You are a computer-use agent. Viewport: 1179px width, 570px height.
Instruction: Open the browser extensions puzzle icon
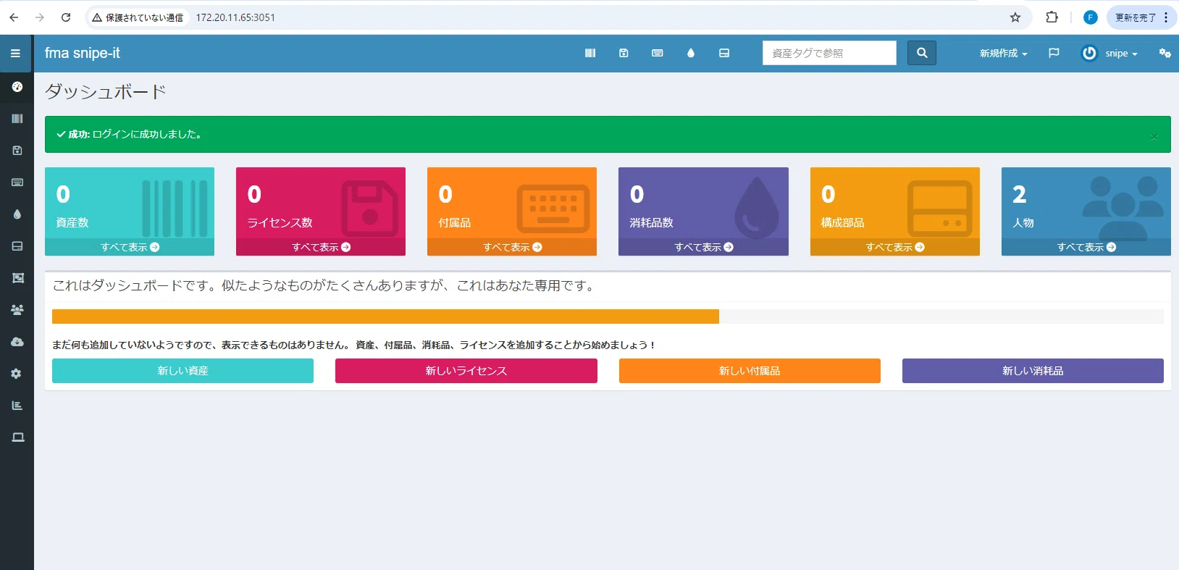pyautogui.click(x=1052, y=17)
